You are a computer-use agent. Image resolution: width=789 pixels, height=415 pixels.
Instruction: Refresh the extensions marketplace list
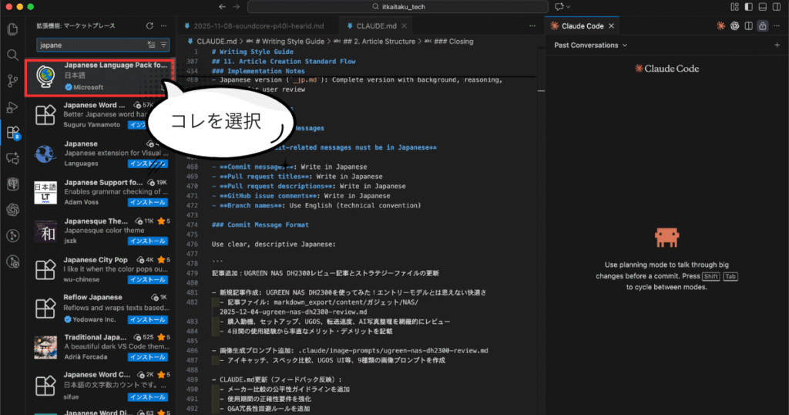[149, 25]
